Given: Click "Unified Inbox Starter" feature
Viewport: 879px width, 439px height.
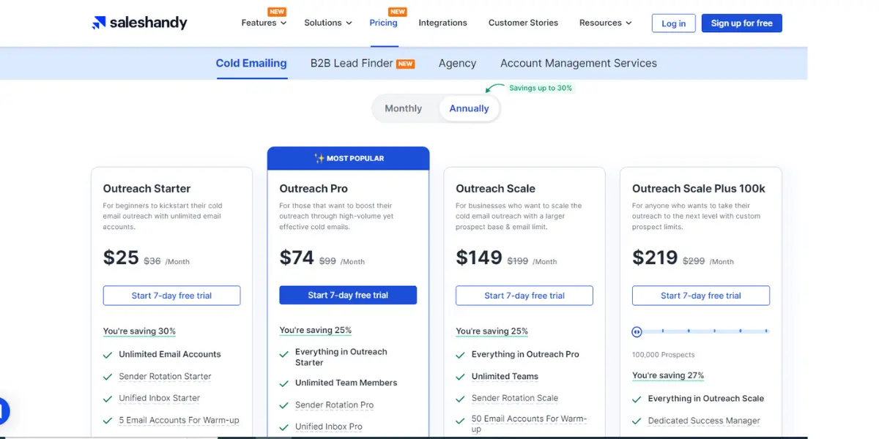Looking at the screenshot, I should click(x=160, y=398).
